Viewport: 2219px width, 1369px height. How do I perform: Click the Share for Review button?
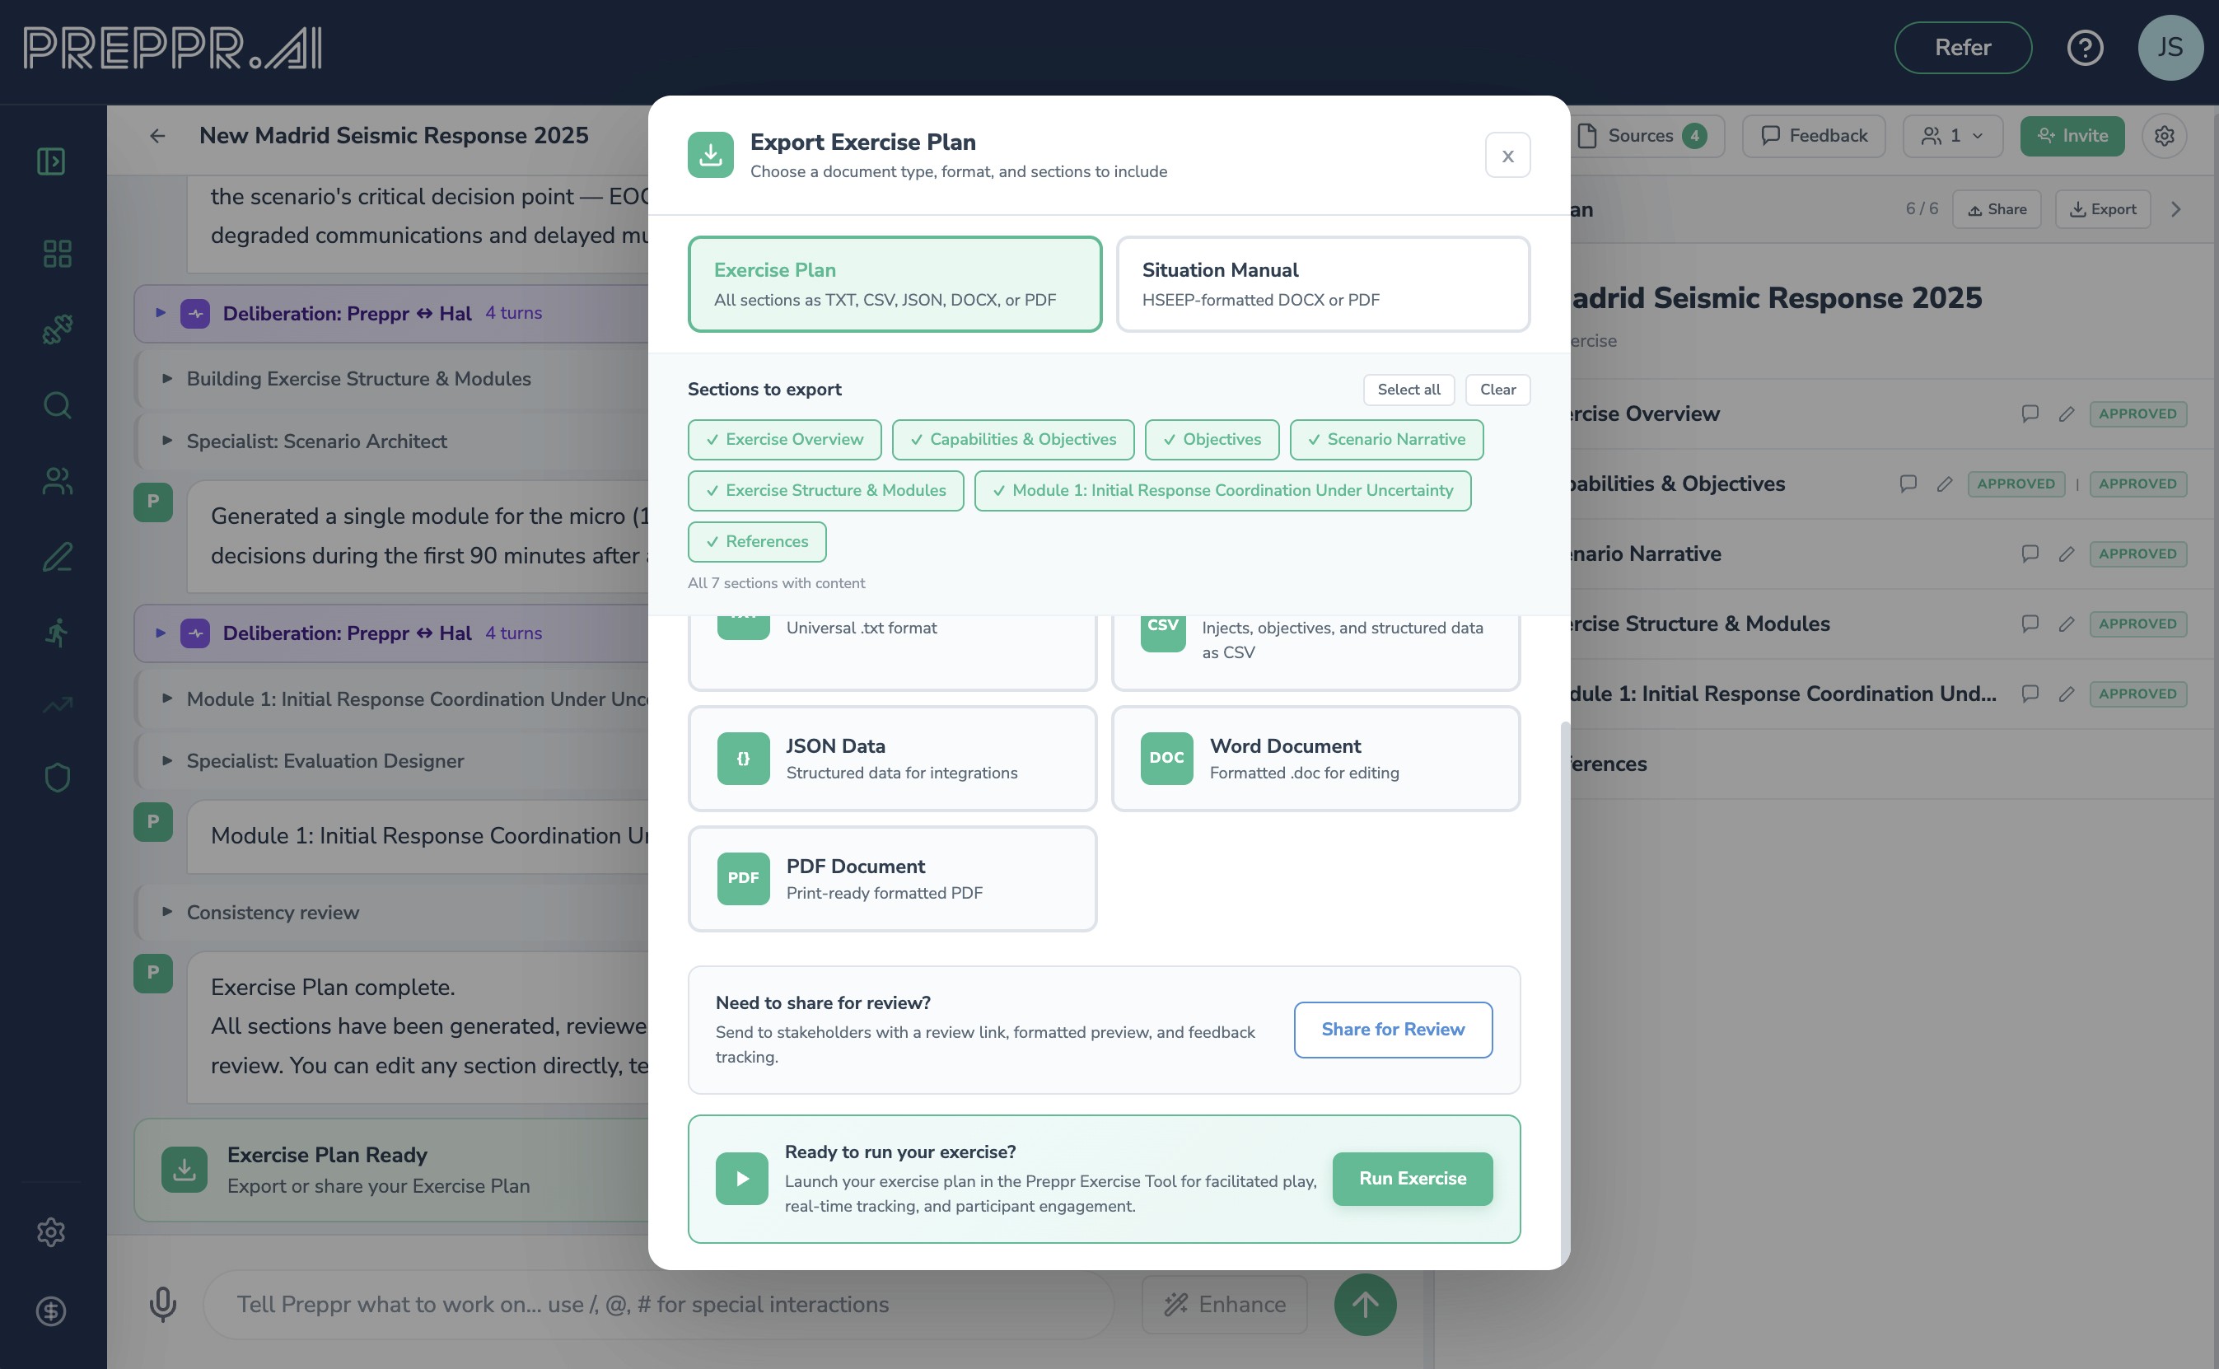[1392, 1030]
